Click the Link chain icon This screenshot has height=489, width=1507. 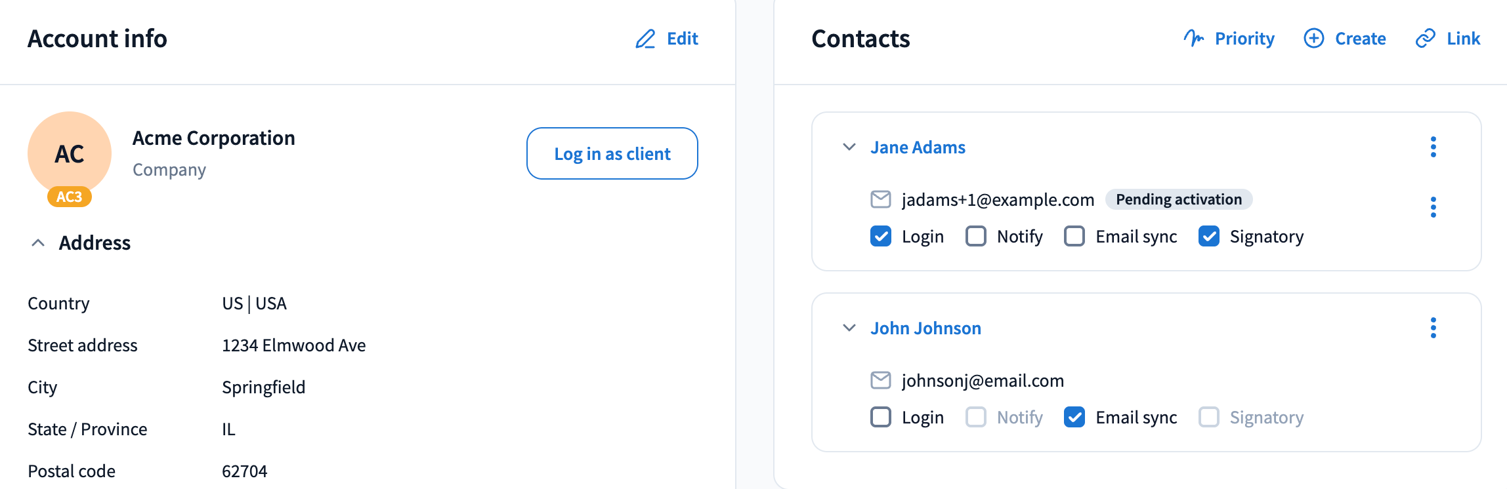click(1425, 39)
